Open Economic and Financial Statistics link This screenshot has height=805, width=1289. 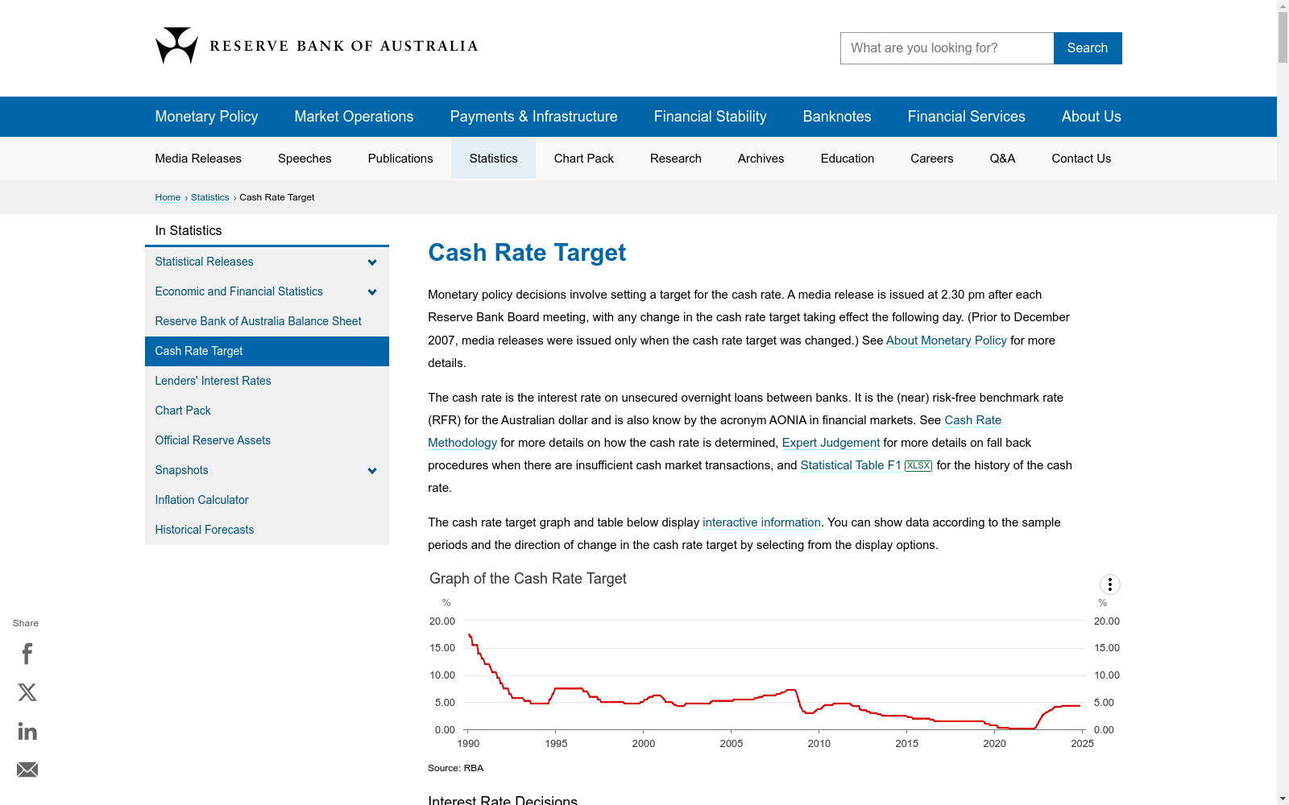tap(238, 291)
